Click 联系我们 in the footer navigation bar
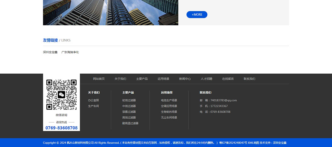The image size is (332, 147). coord(249,79)
